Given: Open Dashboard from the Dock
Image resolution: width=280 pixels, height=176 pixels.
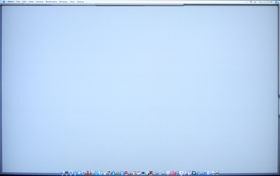Looking at the screenshot, I should pyautogui.click(x=66, y=172).
